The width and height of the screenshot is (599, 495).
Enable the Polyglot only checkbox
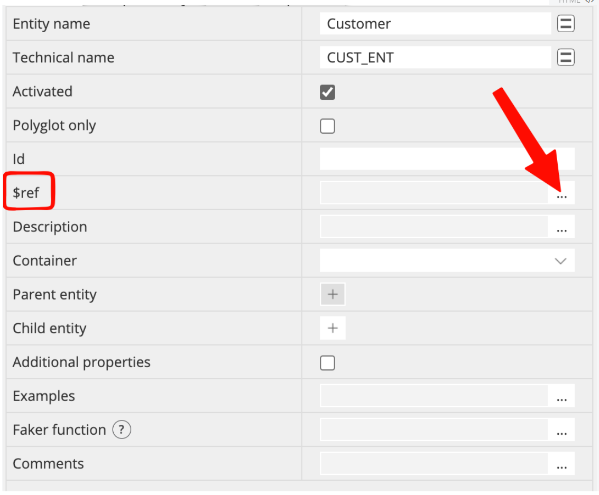[x=327, y=126]
